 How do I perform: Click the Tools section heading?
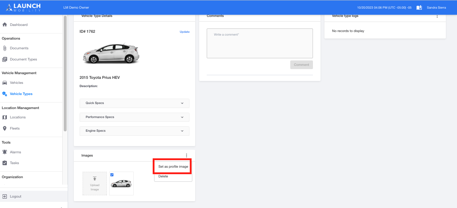tap(6, 143)
